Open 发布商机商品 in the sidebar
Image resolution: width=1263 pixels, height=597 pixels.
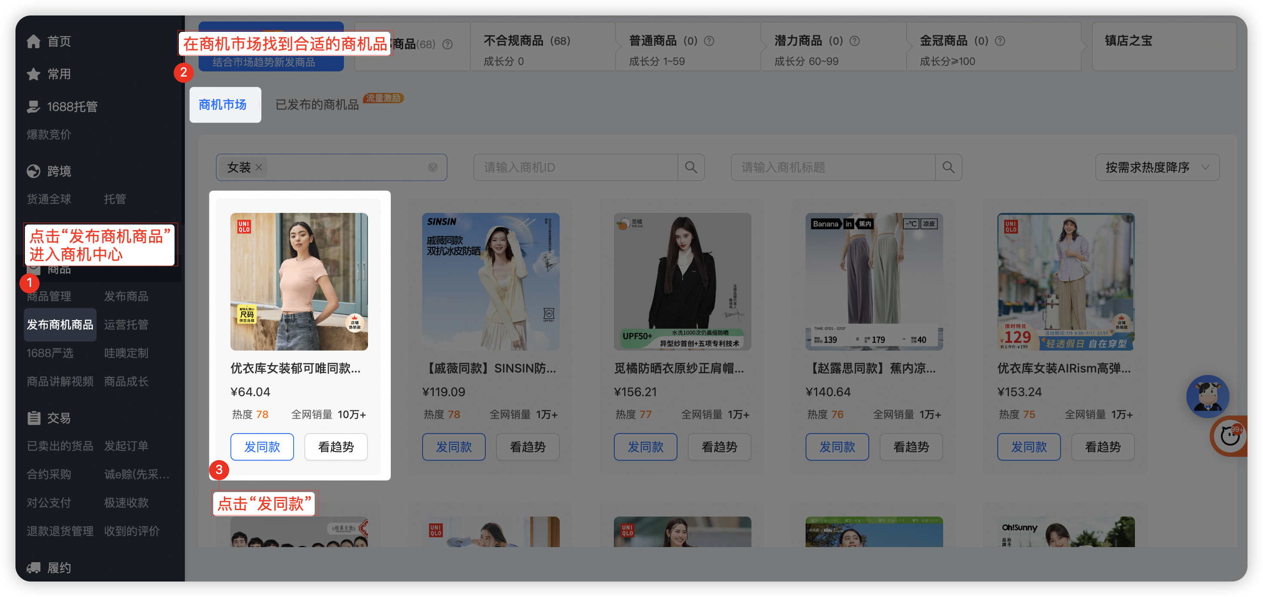(60, 324)
